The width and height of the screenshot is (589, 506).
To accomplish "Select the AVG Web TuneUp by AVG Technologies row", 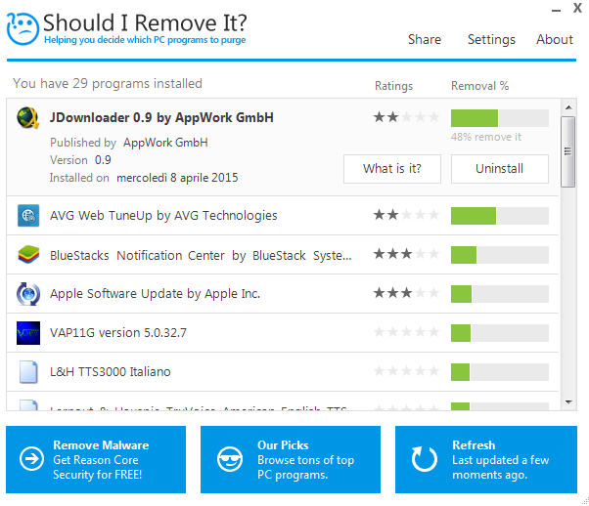I will [283, 216].
